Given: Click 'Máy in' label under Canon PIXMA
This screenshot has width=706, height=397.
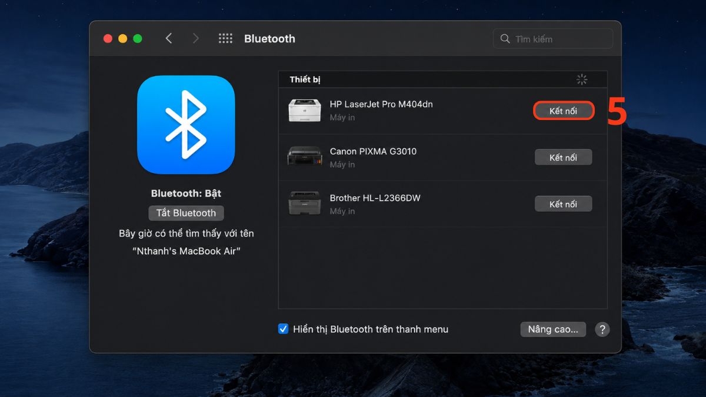Looking at the screenshot, I should coord(342,165).
